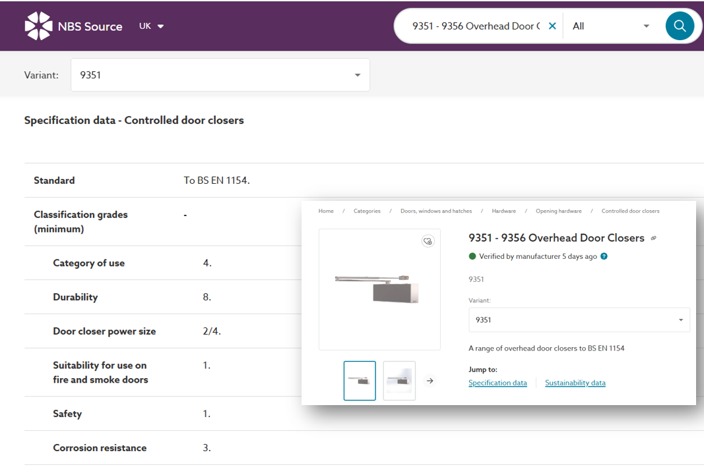
Task: Go to Home breadcrumb
Action: pos(326,211)
